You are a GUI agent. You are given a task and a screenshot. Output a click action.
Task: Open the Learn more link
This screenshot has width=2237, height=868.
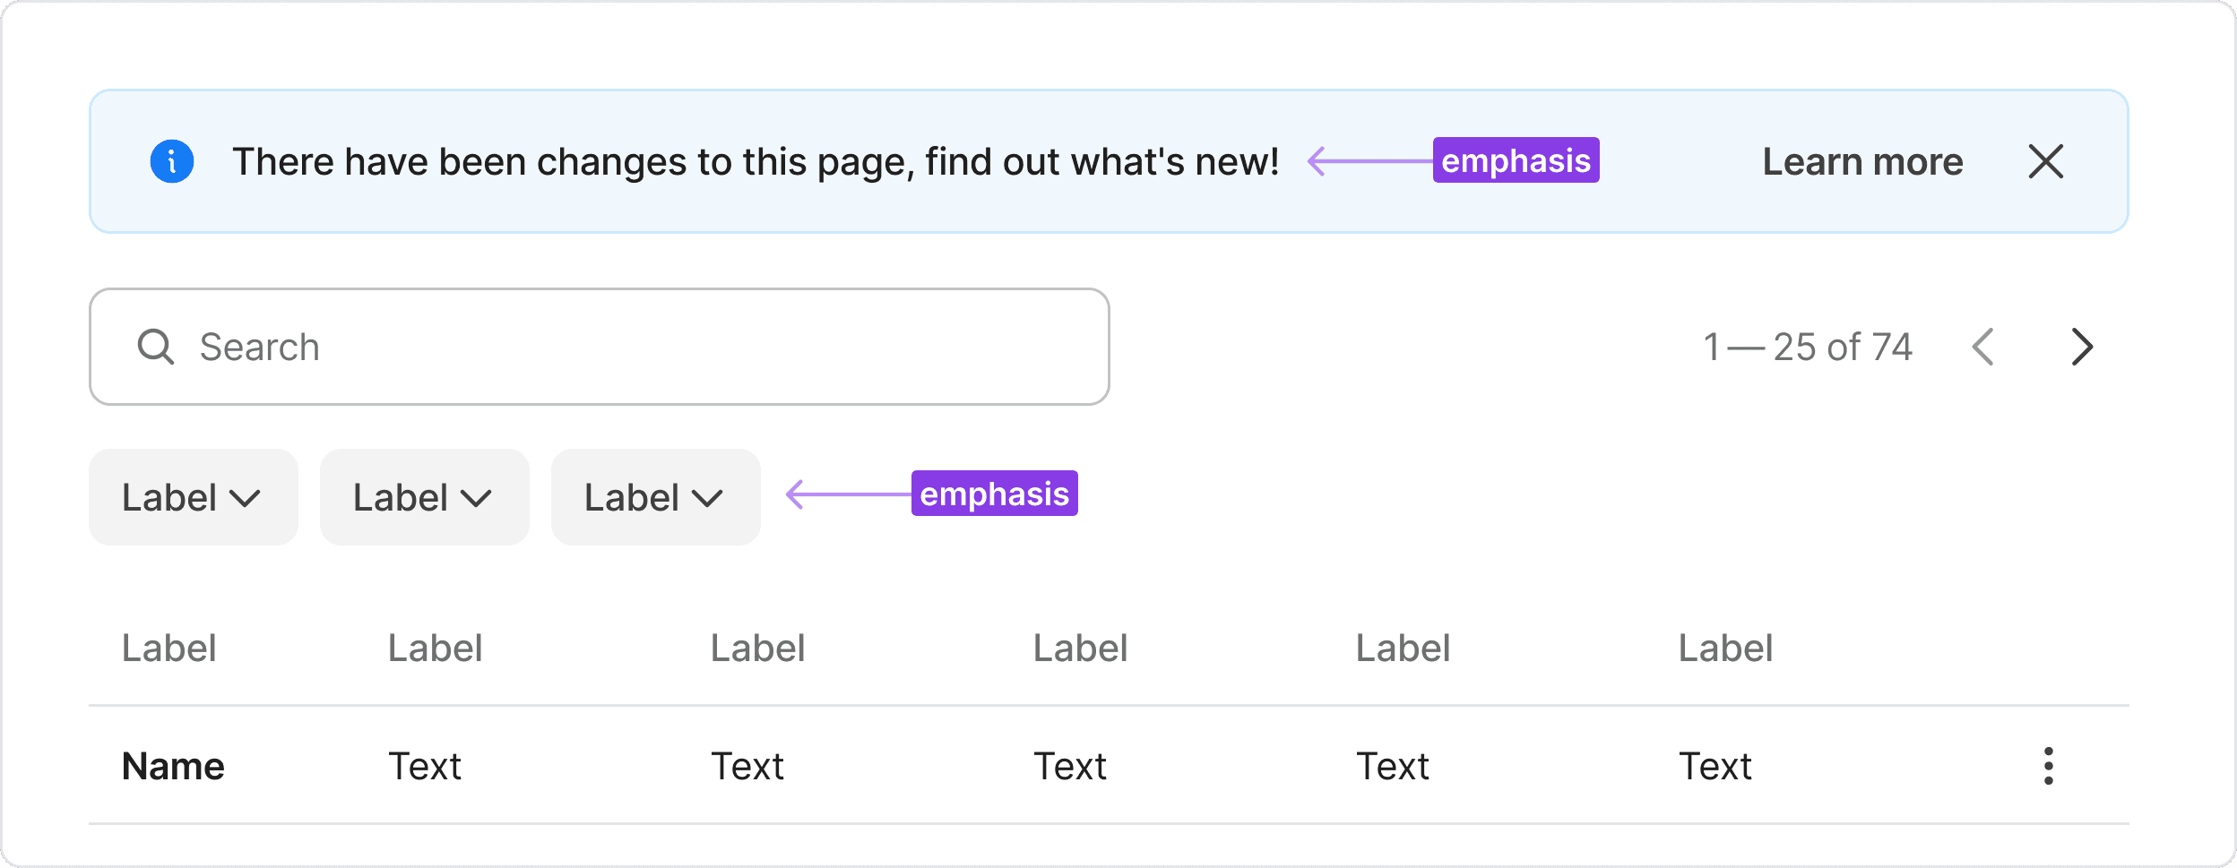1862,162
